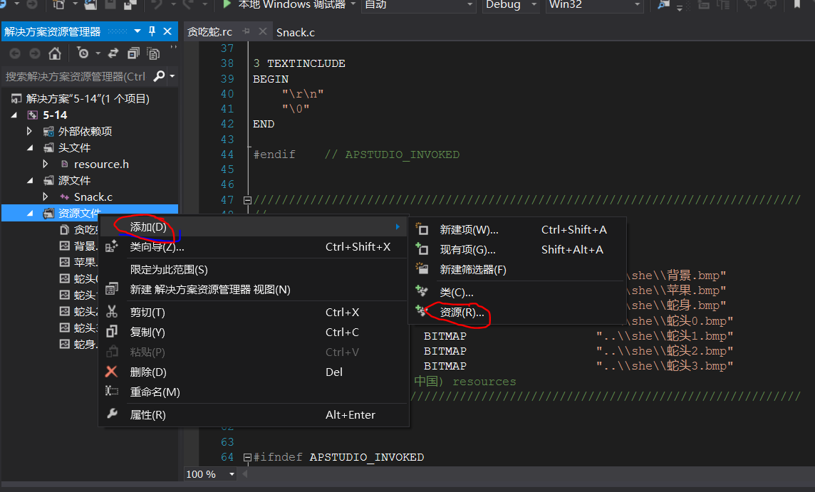Image resolution: width=815 pixels, height=492 pixels.
Task: Select the 蛇身 bitmap resource file
Action: click(79, 344)
